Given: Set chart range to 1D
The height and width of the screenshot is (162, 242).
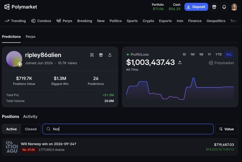Looking at the screenshot, I should coord(184,54).
